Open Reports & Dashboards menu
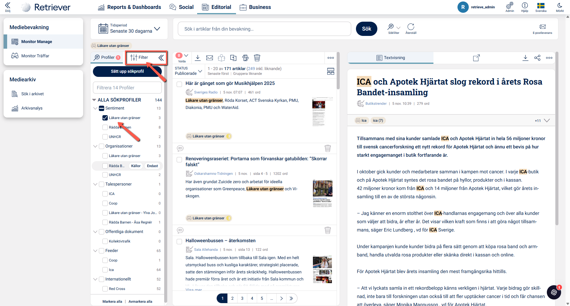570x306 pixels. [129, 7]
